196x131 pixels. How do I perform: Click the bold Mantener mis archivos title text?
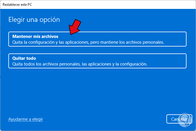point(35,36)
